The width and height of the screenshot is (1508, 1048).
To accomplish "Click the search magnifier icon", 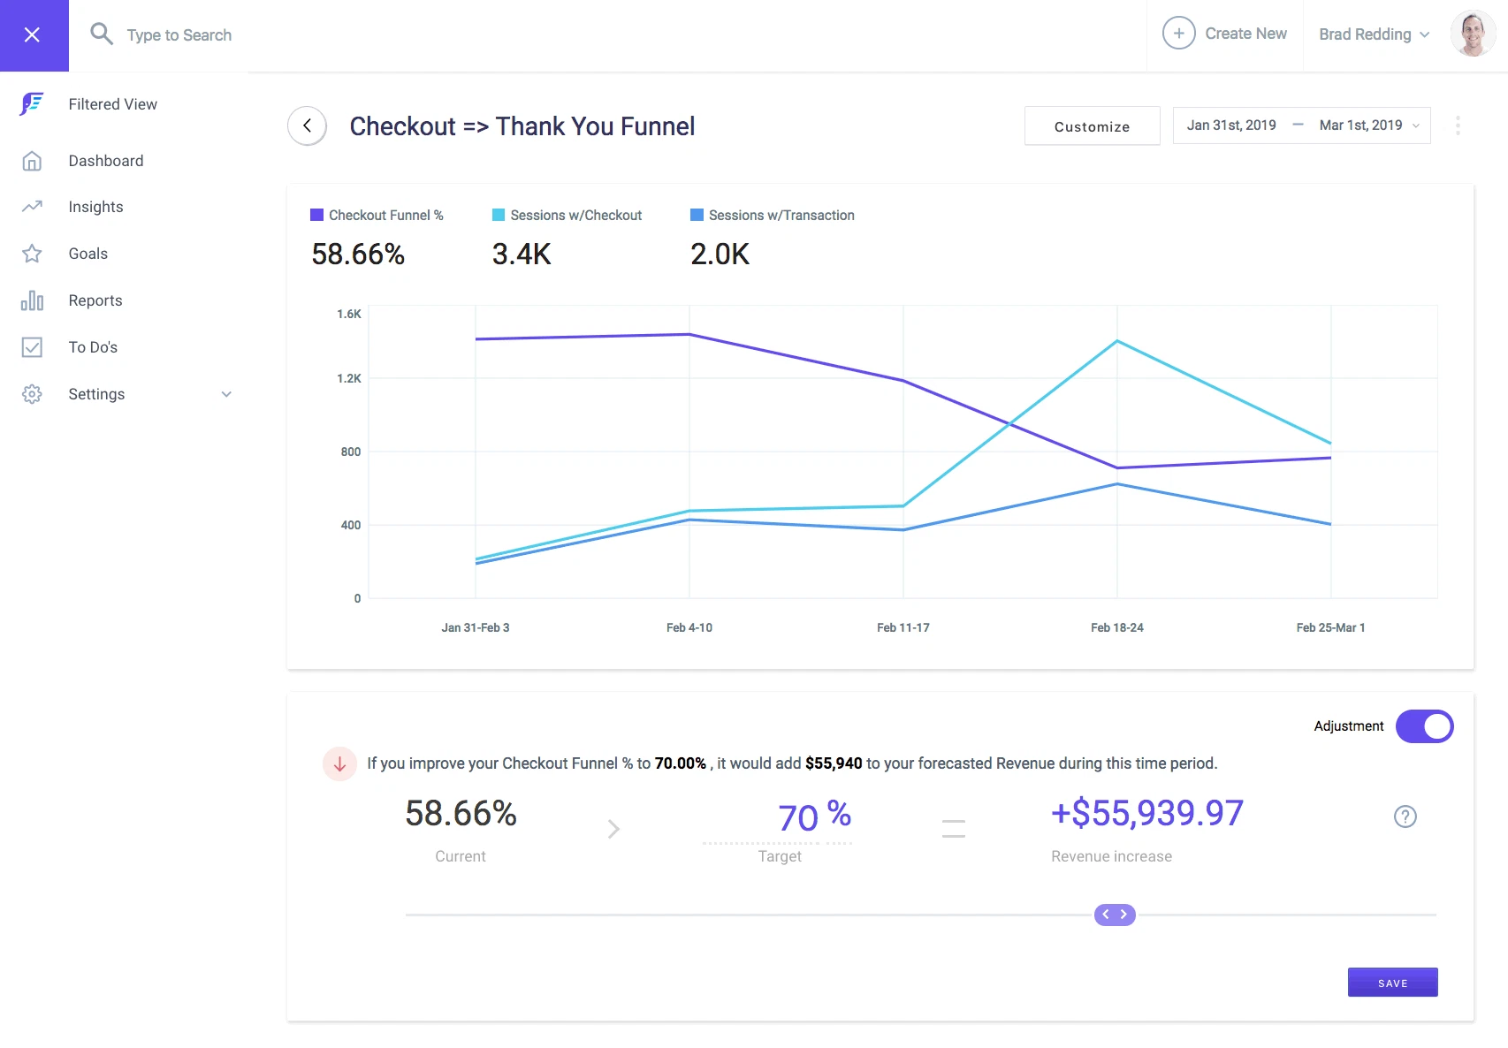I will pos(102,34).
